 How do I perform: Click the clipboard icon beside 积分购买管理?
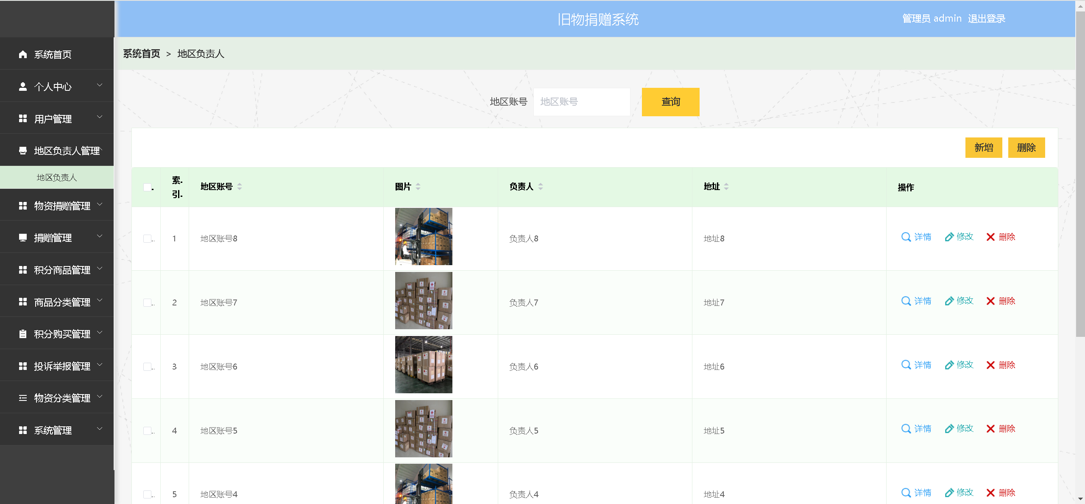pos(23,334)
